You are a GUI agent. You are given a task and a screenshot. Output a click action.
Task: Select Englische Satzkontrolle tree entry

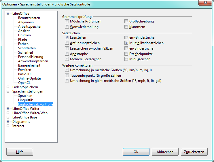pos(36,104)
